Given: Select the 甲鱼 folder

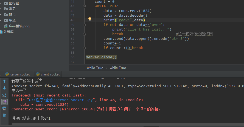Looking at the screenshot, I should coord(12,20).
